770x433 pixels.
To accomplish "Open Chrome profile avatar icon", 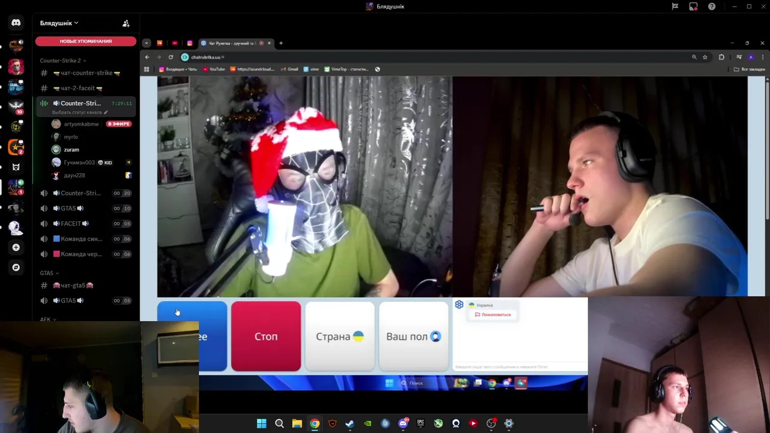I will (751, 57).
